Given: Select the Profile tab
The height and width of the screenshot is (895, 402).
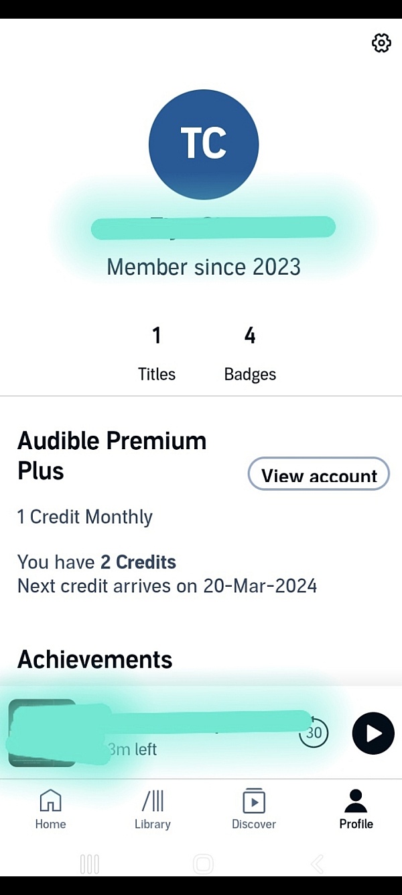Looking at the screenshot, I should pyautogui.click(x=356, y=809).
